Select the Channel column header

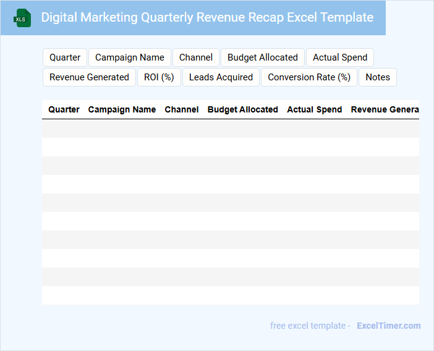click(x=182, y=109)
